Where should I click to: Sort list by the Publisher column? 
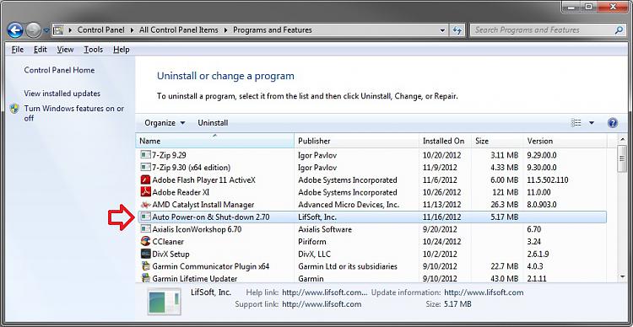(x=357, y=141)
